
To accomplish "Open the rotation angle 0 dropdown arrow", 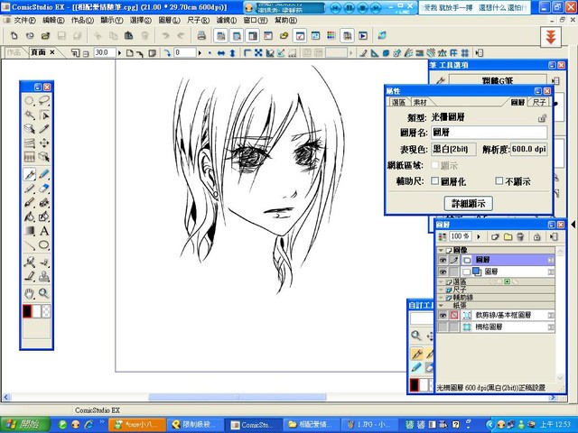I will click(x=200, y=53).
